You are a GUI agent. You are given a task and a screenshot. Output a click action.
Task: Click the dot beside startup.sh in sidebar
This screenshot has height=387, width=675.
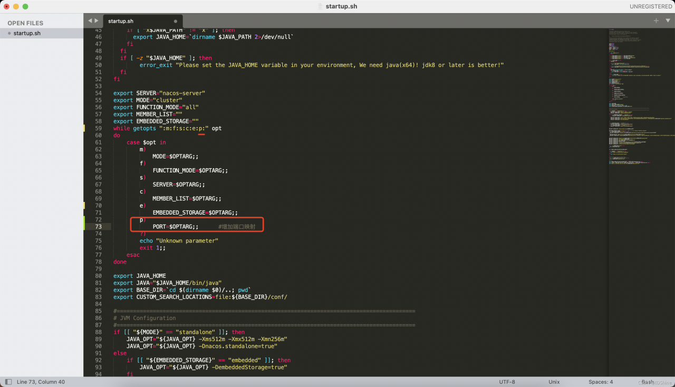point(9,33)
